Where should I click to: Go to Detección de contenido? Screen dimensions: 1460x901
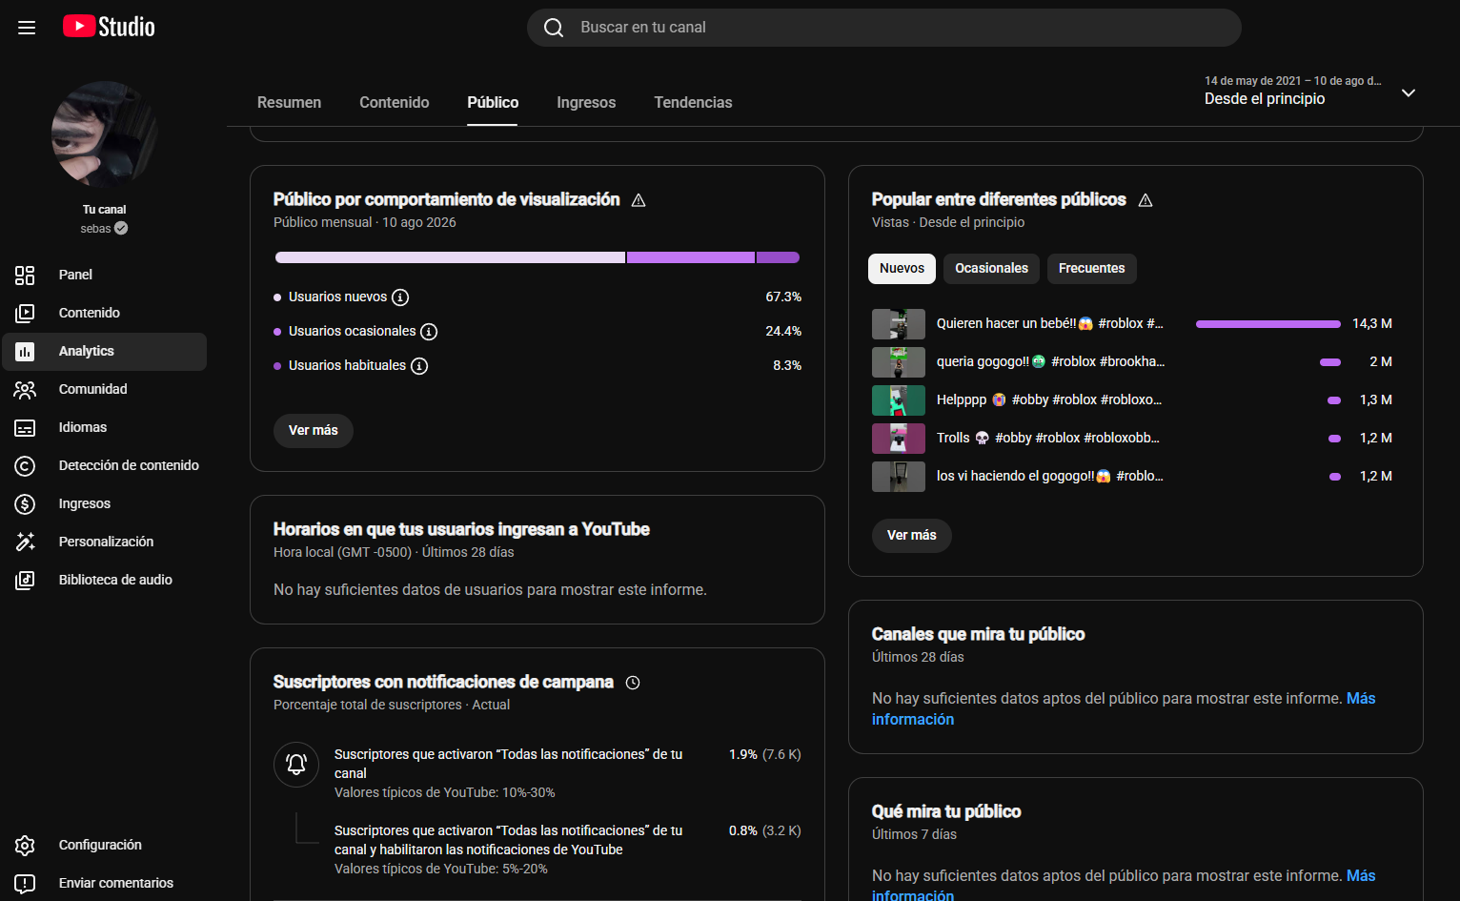105,466
